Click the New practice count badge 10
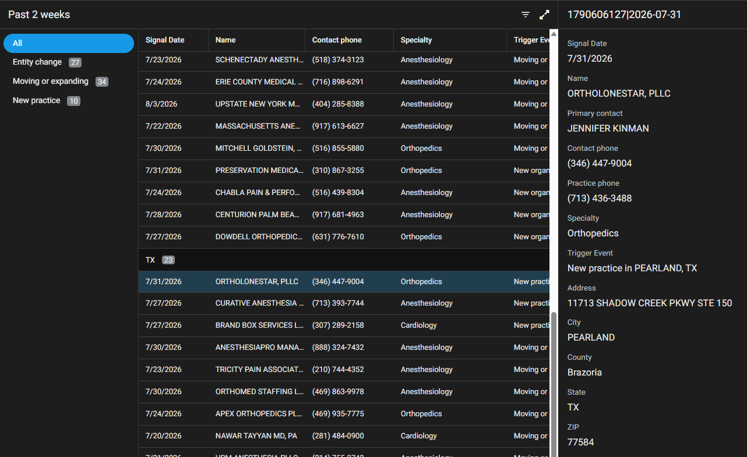 coord(73,101)
